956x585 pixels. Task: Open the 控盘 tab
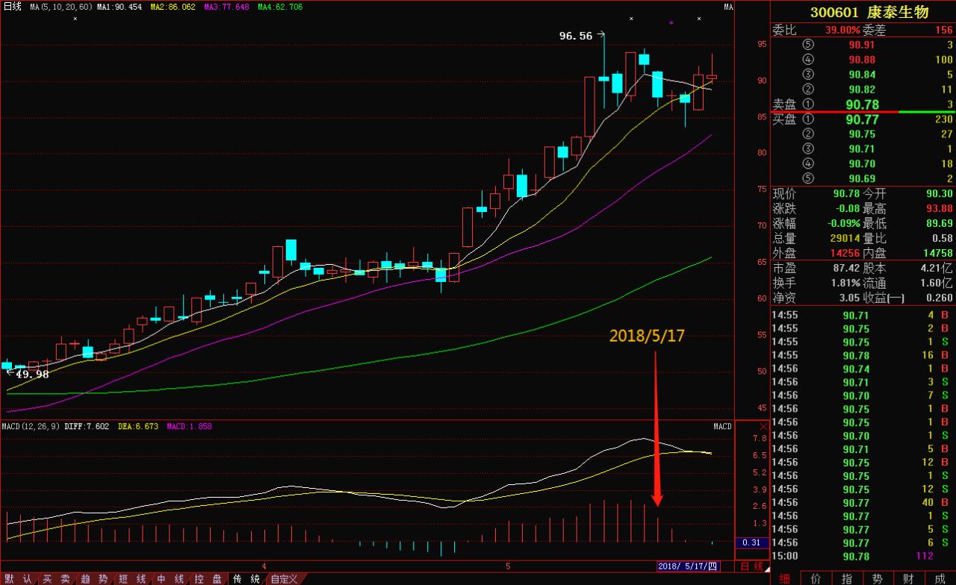209,578
